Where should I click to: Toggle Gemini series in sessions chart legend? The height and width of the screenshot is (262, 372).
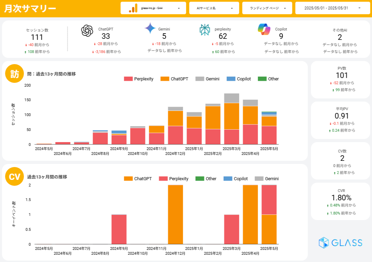pos(207,79)
